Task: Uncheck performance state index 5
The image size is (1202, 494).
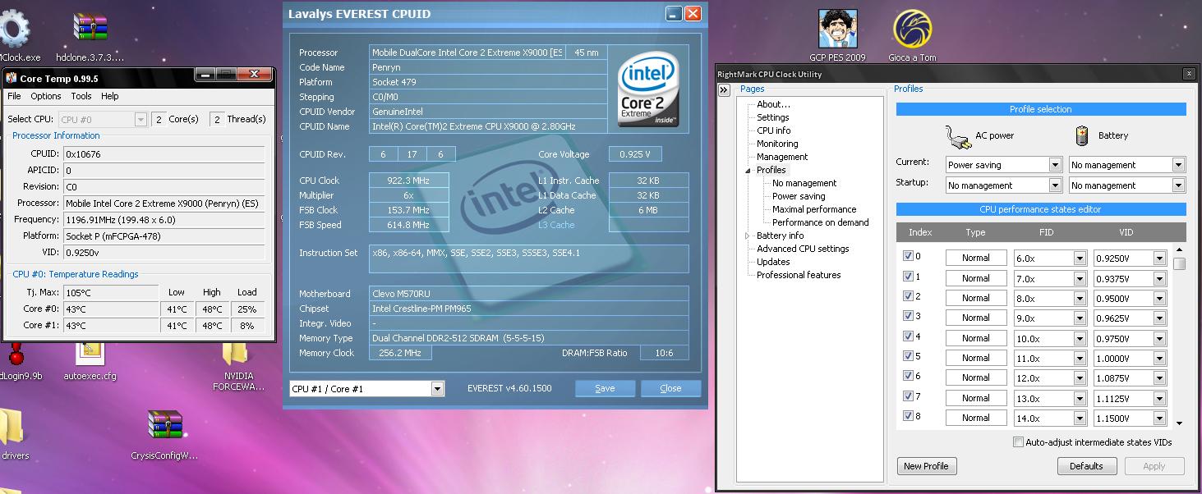Action: coord(908,356)
